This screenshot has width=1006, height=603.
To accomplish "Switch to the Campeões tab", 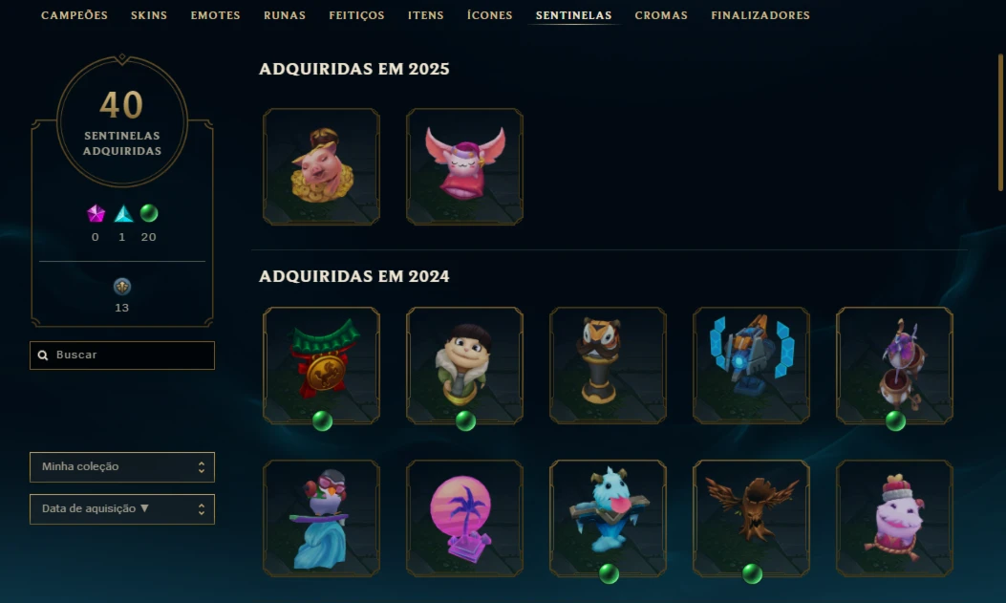I will 75,15.
